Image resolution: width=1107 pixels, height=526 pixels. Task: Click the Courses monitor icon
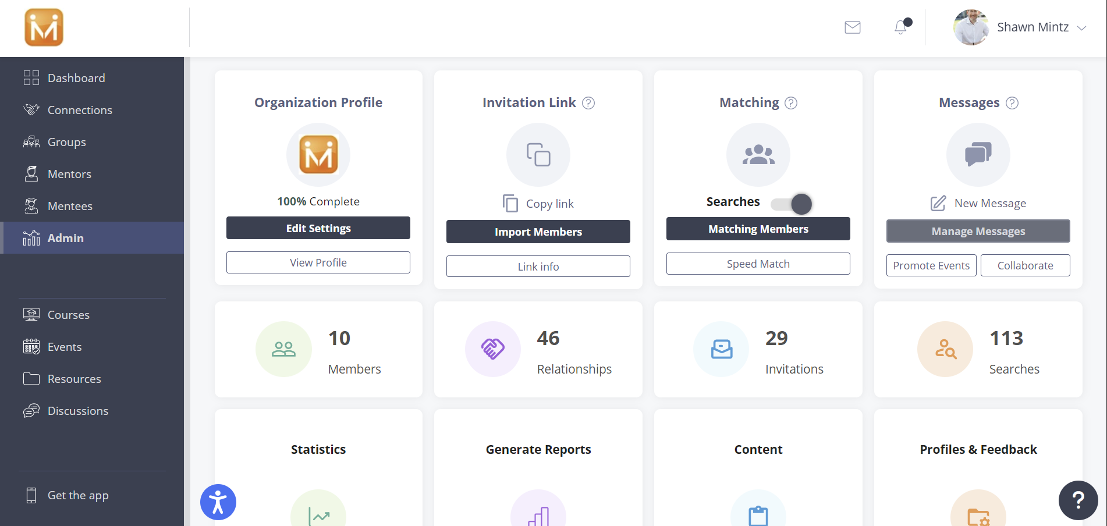(x=31, y=315)
